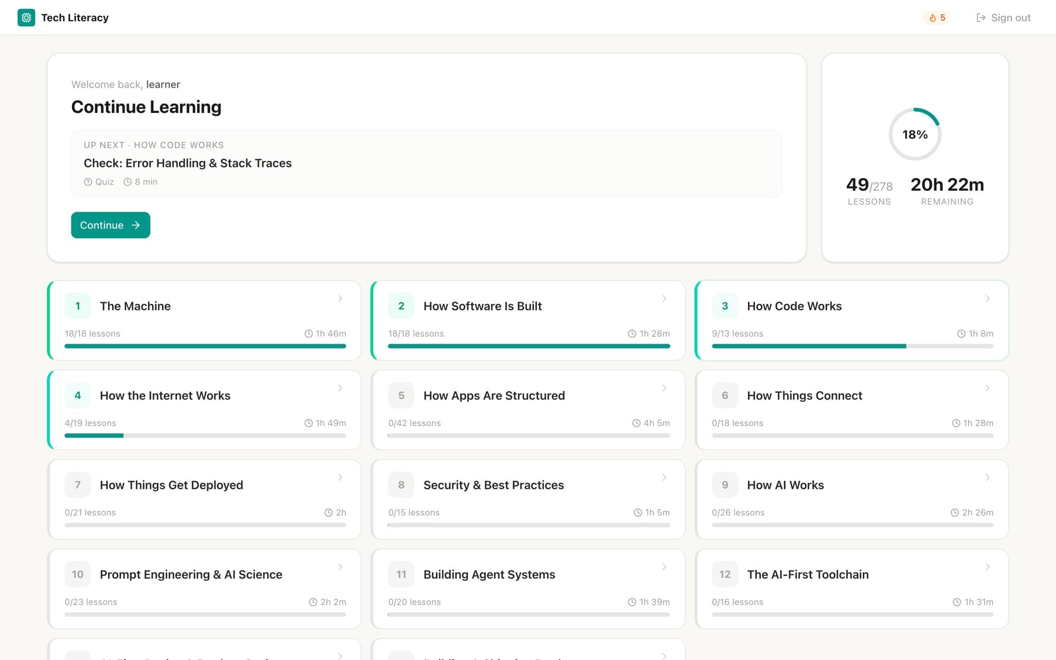Click the 0/42 lessons label

click(x=414, y=423)
